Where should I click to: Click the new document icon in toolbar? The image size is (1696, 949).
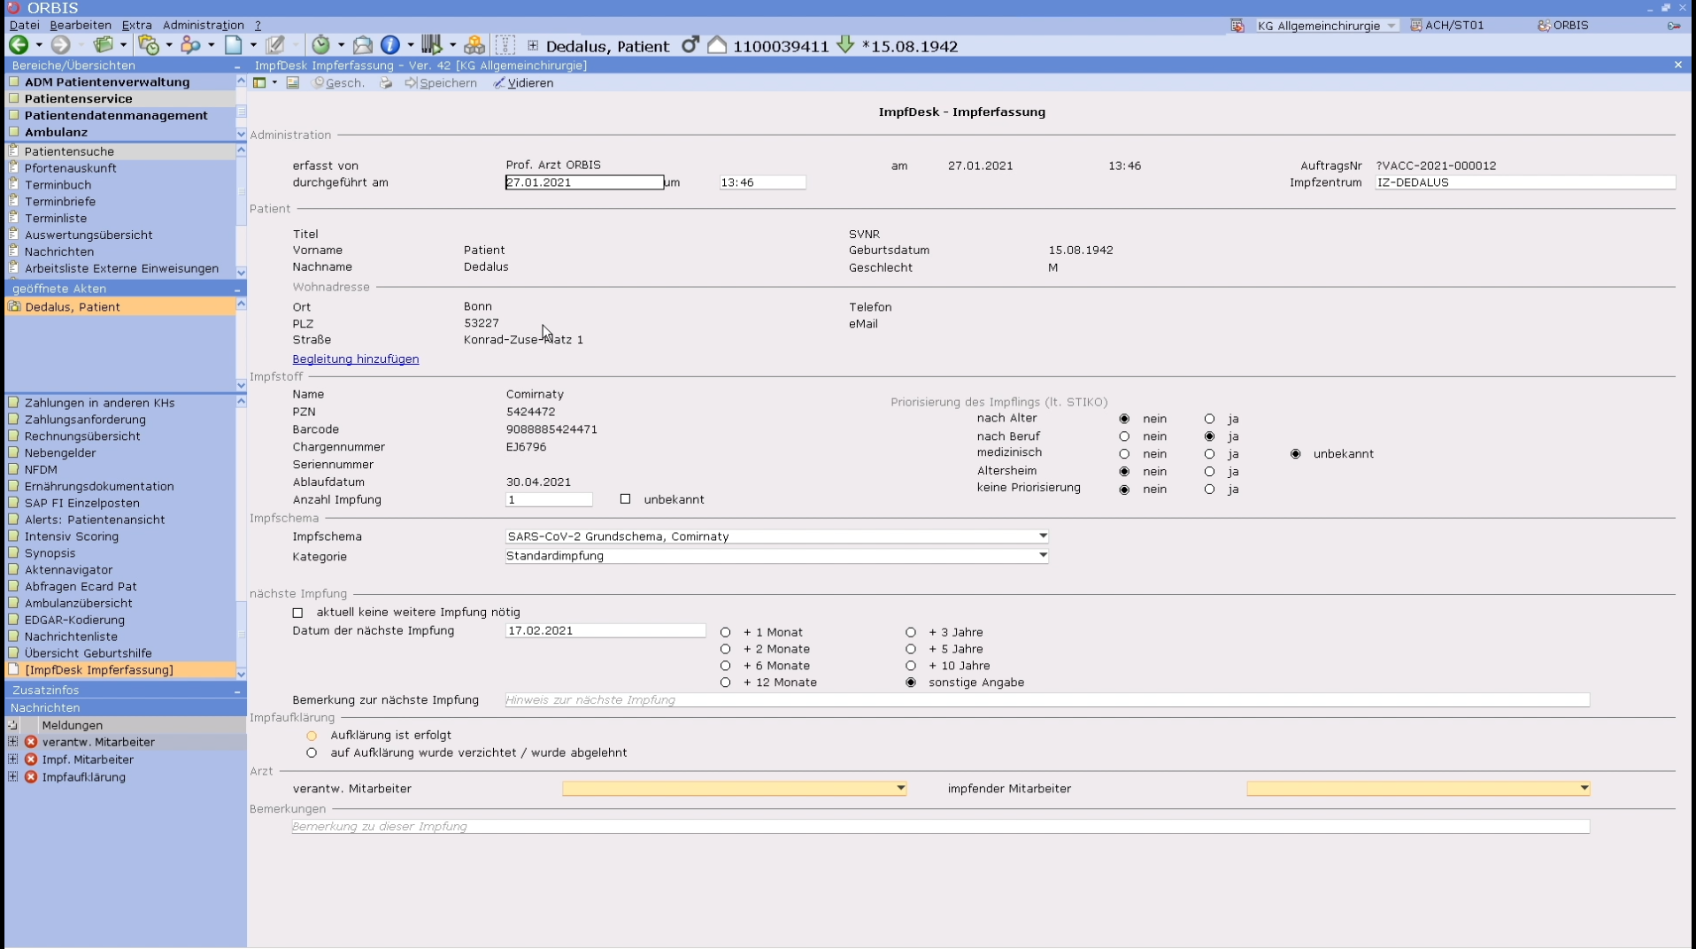pyautogui.click(x=233, y=45)
